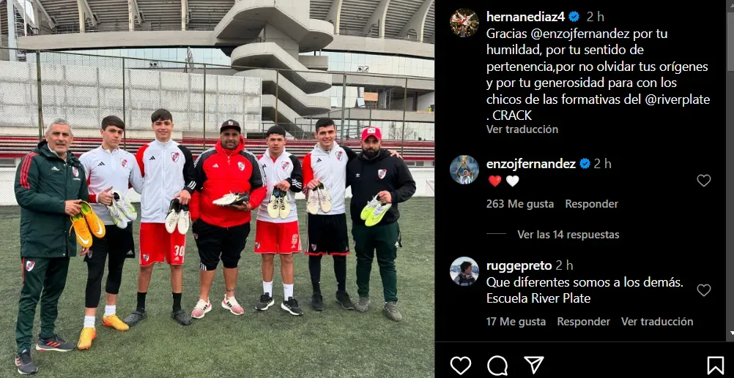Click Ver traducción under the post caption
This screenshot has width=734, height=378.
(x=522, y=129)
